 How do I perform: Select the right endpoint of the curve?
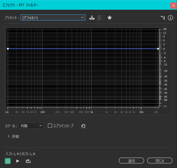(x=158, y=49)
